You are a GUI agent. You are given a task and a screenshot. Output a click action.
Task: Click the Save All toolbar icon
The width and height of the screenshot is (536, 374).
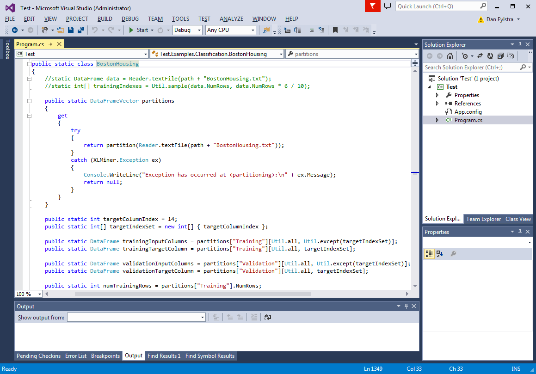pos(81,30)
